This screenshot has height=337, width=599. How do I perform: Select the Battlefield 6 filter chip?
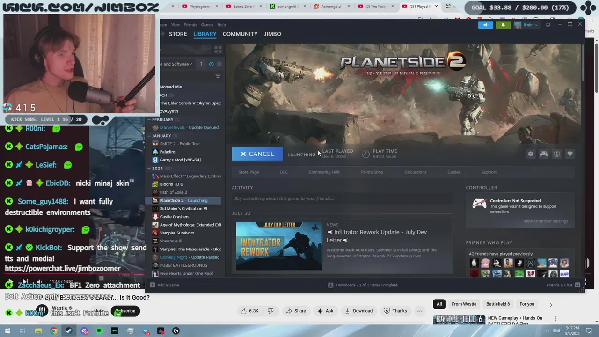498,304
